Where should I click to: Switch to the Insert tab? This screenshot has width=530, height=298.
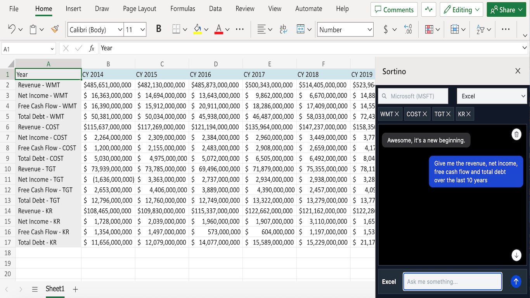[x=73, y=9]
